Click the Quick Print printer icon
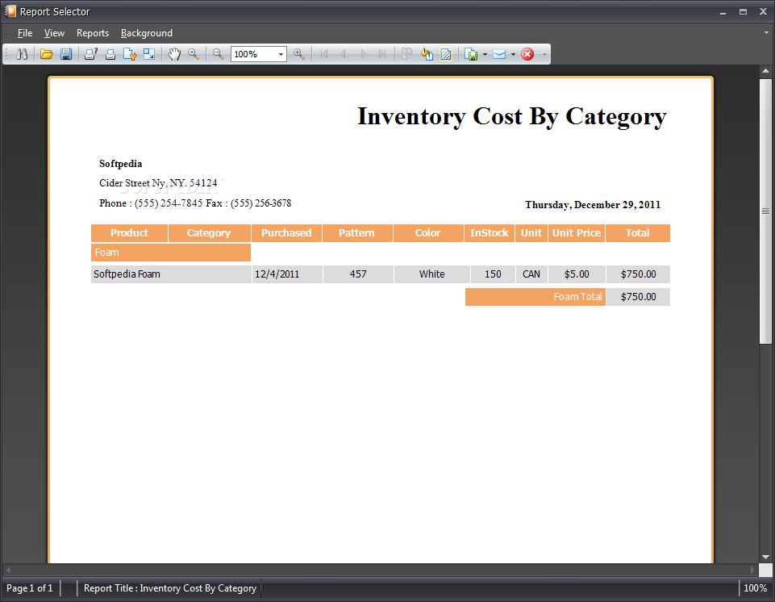Screen dimensions: 775x602 [110, 54]
